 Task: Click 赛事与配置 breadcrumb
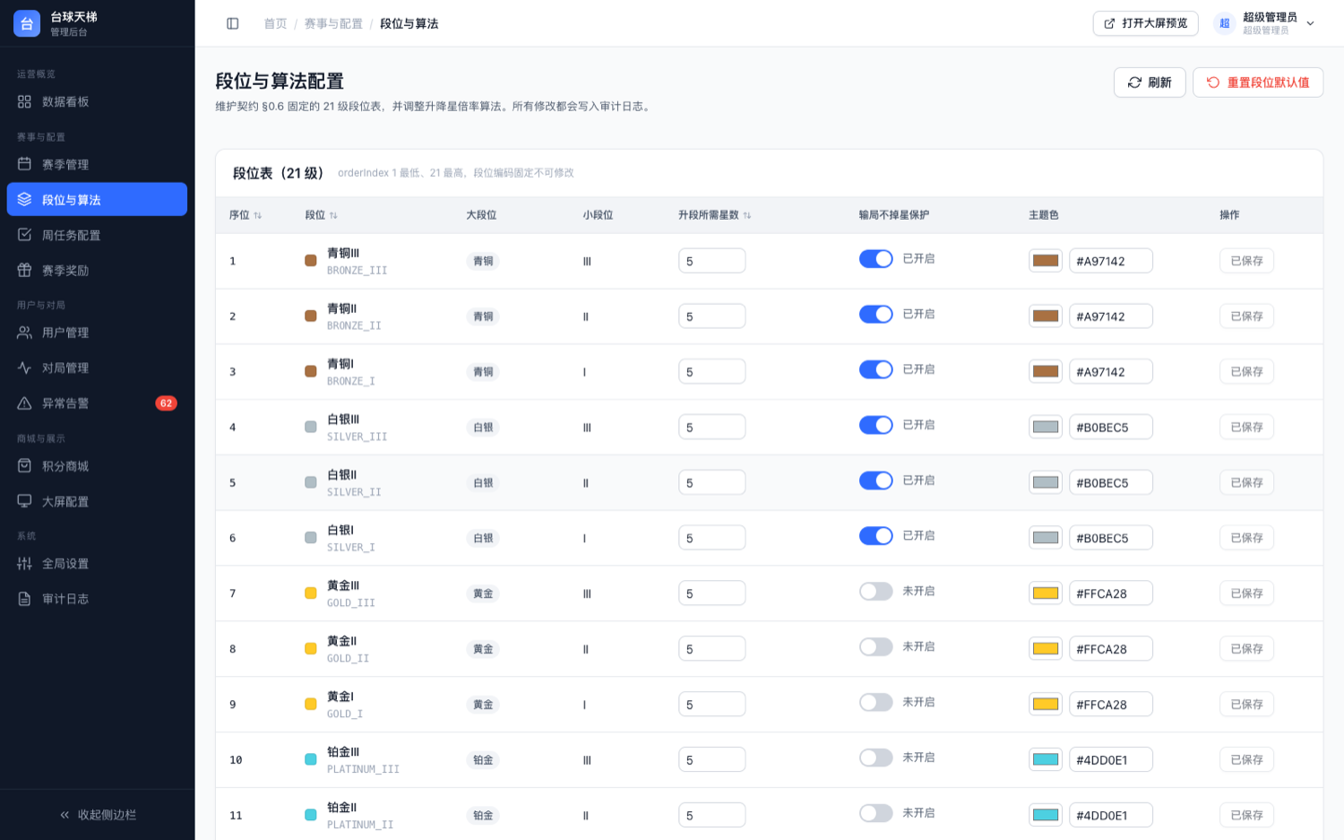coord(333,23)
